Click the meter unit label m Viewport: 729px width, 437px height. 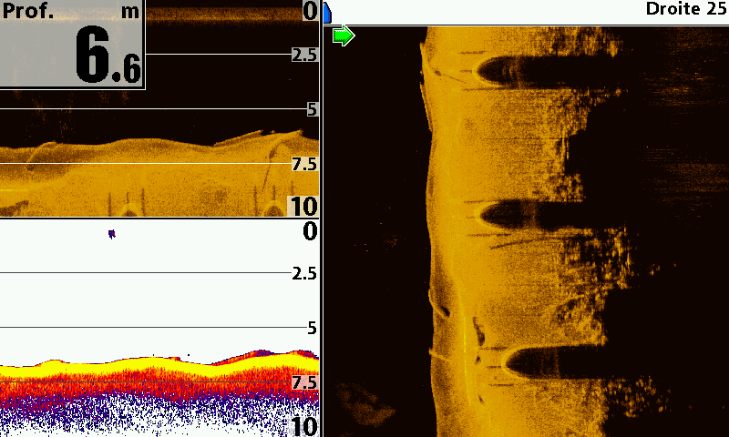(x=129, y=12)
